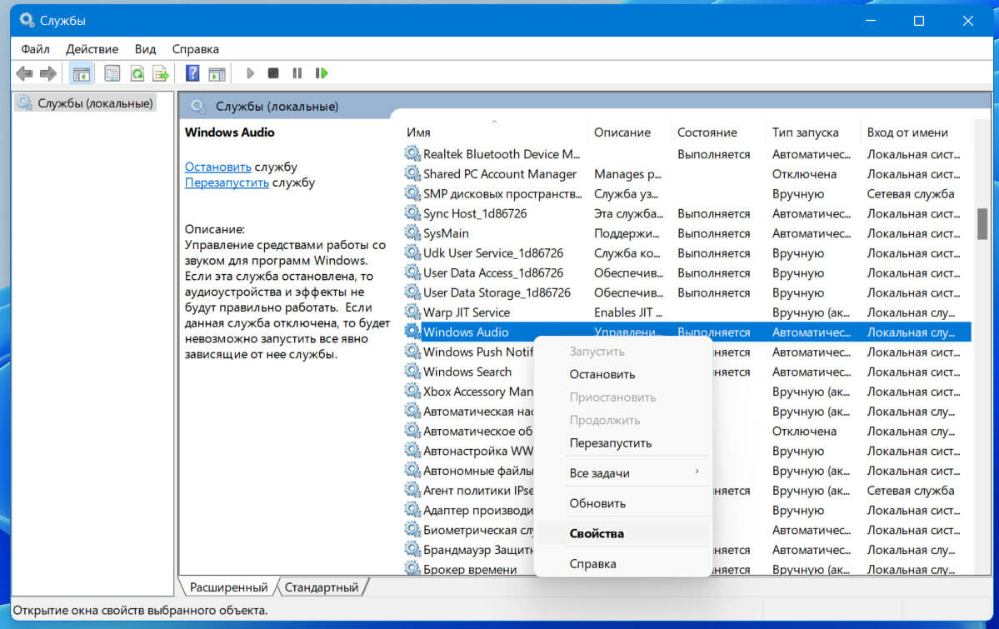Click the gear icon next to Windows Search

click(x=412, y=371)
